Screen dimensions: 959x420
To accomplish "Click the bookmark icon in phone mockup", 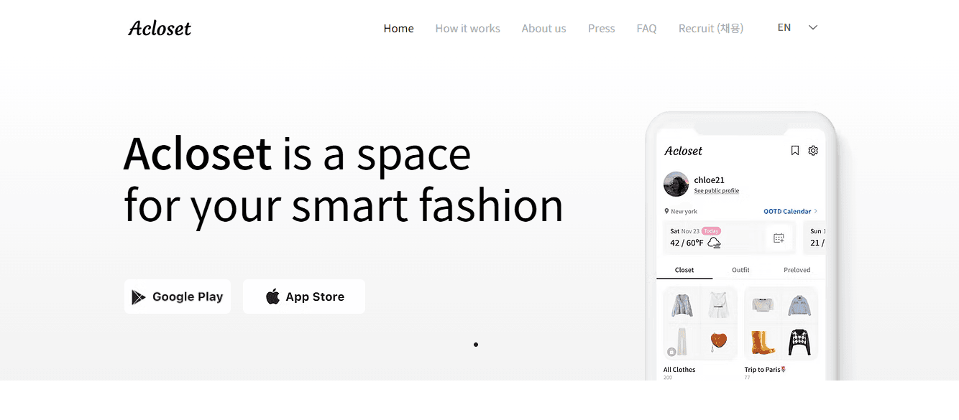I will (x=795, y=151).
